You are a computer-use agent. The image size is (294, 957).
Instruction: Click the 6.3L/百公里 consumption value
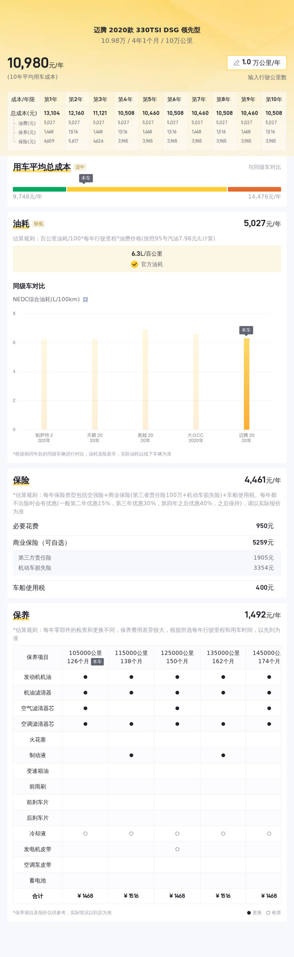(147, 253)
